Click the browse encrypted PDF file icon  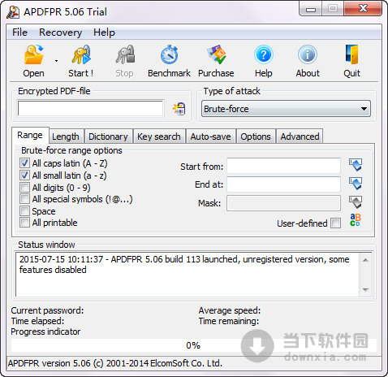[x=179, y=109]
